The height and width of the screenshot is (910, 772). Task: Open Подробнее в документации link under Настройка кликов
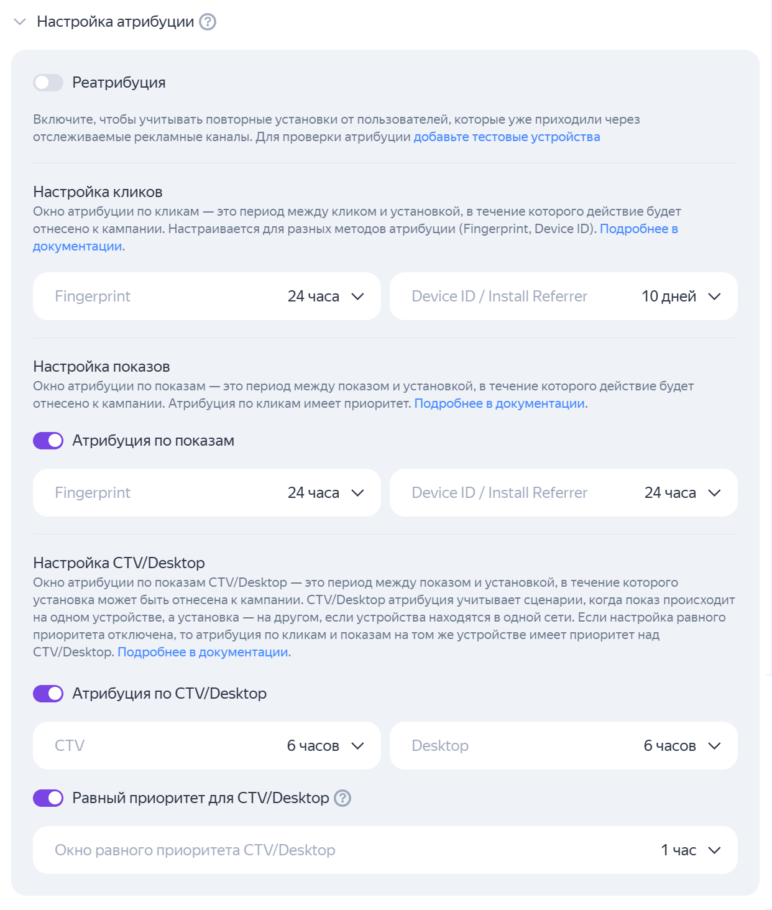click(639, 229)
